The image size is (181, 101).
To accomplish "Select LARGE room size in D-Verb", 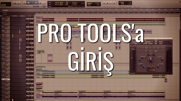I will click(156, 51).
